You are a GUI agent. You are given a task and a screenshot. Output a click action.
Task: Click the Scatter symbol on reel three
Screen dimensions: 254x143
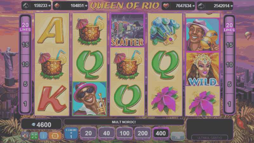(127, 30)
